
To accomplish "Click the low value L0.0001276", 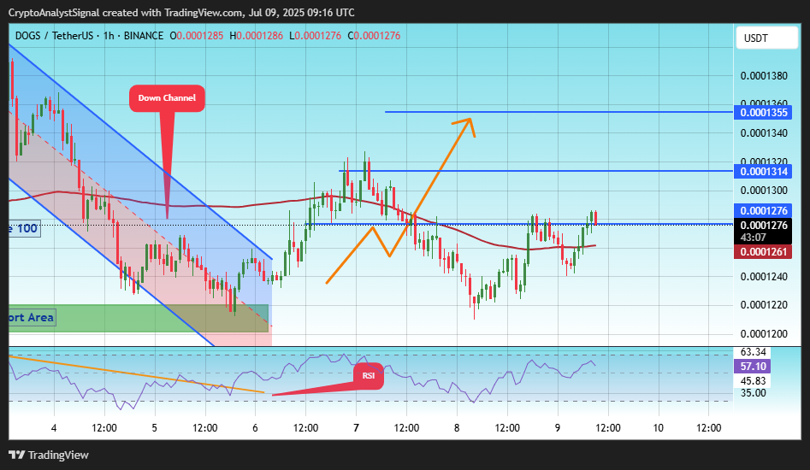I will (315, 36).
